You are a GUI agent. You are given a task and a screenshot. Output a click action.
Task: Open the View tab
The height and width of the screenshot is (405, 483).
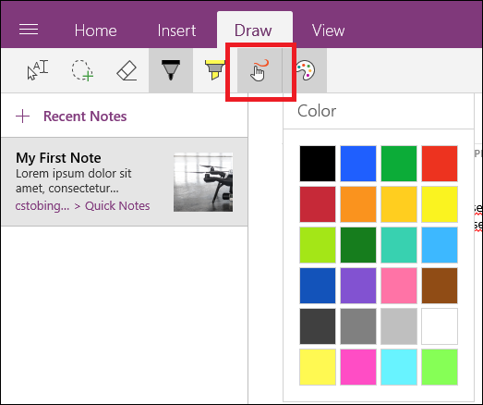point(328,31)
